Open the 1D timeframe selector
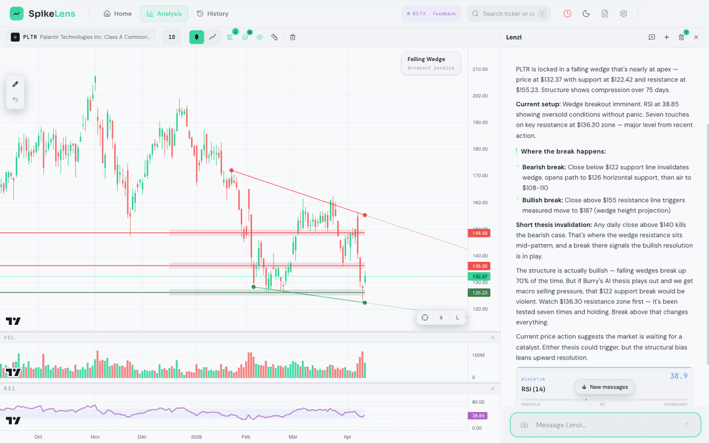Viewport: 709px width, 443px height. point(171,37)
